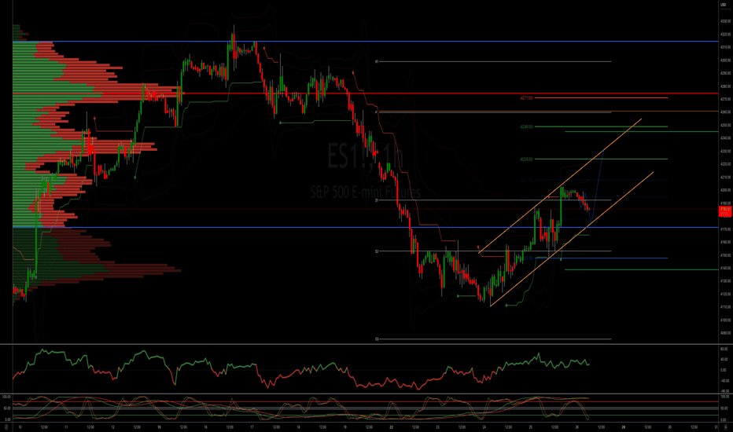Click the 4100.00 price axis label
733x432 pixels.
[x=726, y=320]
